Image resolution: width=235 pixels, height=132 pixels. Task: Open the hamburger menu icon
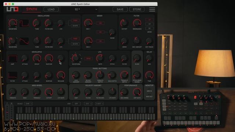(x=152, y=10)
